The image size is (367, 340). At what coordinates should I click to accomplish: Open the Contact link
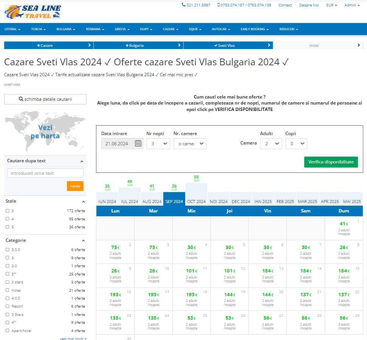pyautogui.click(x=285, y=5)
